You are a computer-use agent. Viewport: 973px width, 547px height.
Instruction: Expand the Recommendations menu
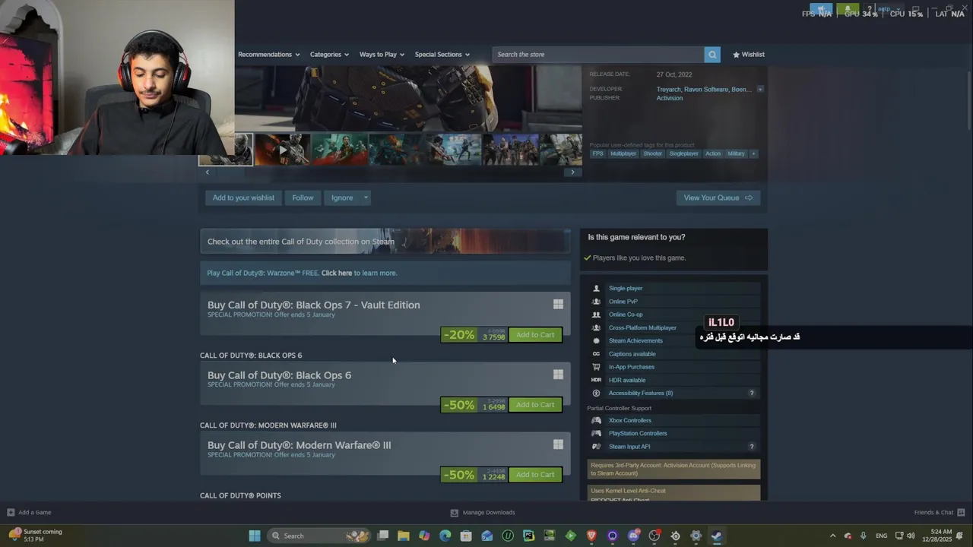pos(269,55)
